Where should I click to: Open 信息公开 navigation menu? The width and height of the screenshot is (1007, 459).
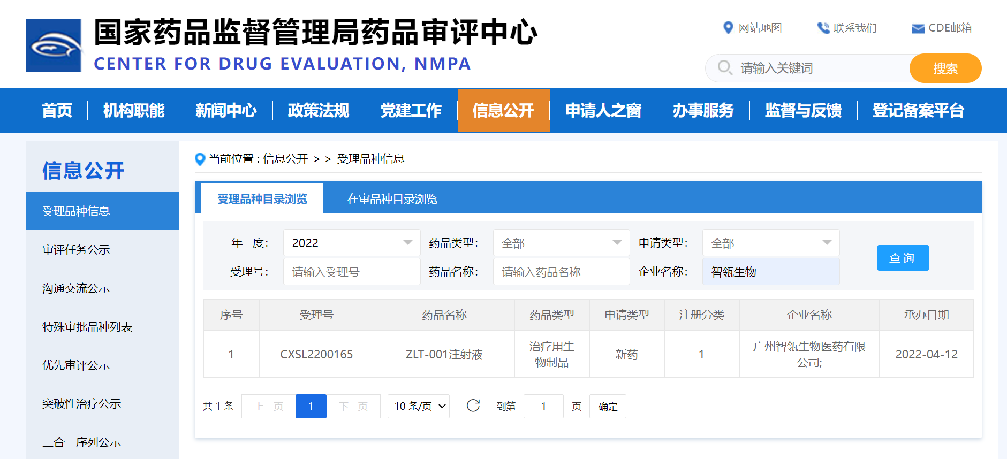tap(503, 110)
